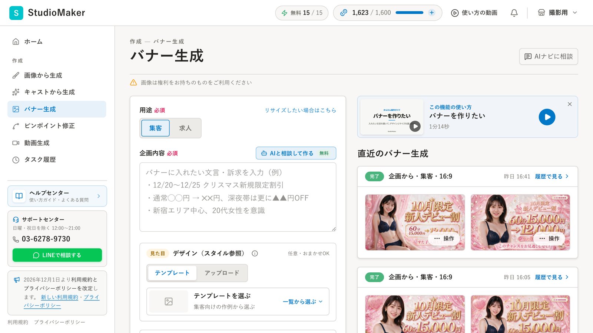Screen dimensions: 593x333
Task: Select the 集客 purpose option
Action: [155, 128]
